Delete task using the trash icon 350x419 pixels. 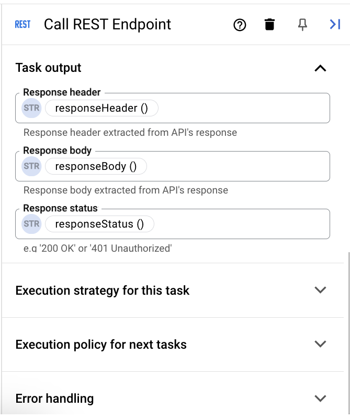click(x=269, y=25)
